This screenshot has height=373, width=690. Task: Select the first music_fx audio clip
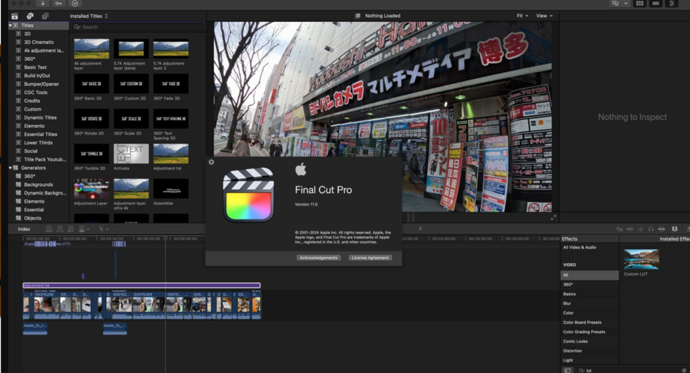35,328
